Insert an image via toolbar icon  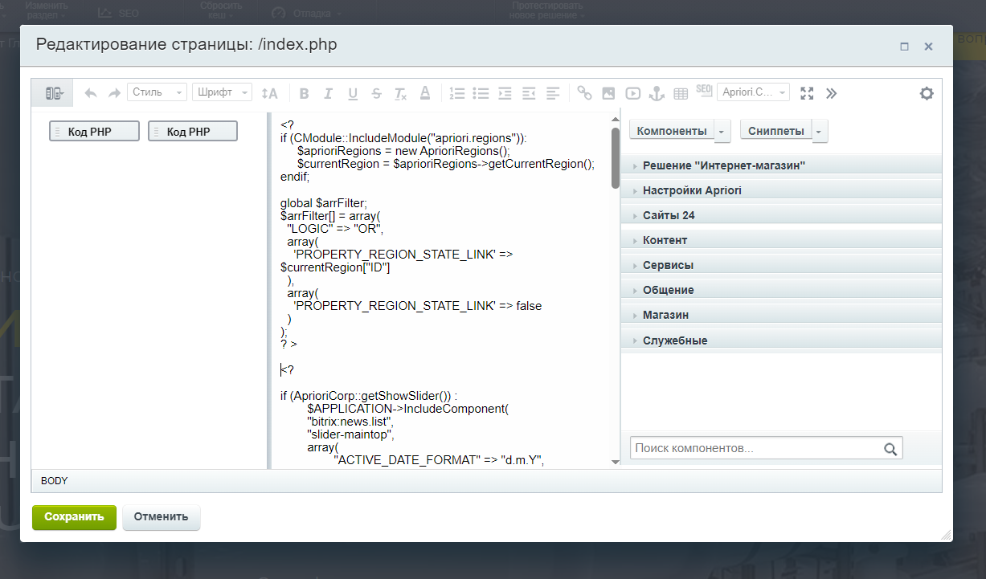(608, 93)
